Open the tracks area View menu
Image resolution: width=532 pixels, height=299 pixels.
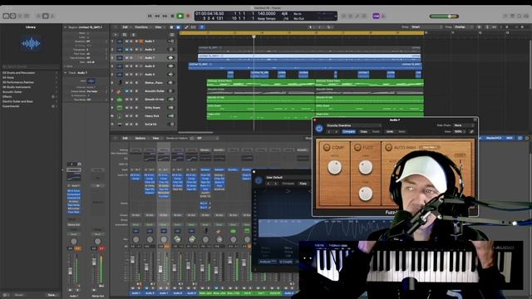click(159, 27)
